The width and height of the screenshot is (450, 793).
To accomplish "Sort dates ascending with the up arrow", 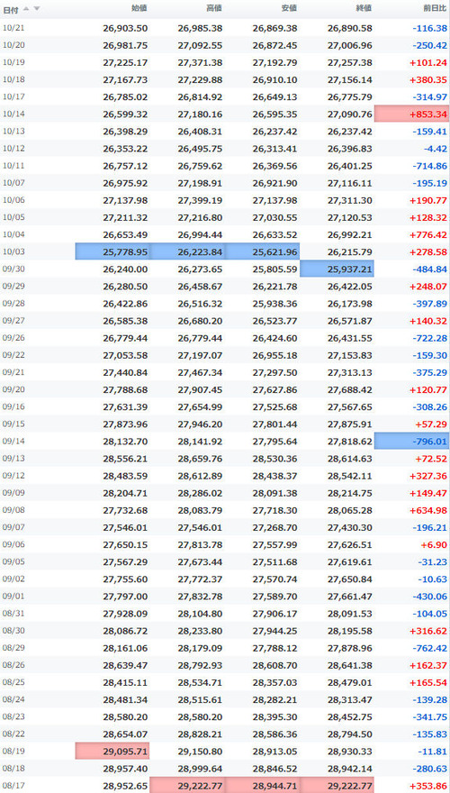I will point(26,9).
